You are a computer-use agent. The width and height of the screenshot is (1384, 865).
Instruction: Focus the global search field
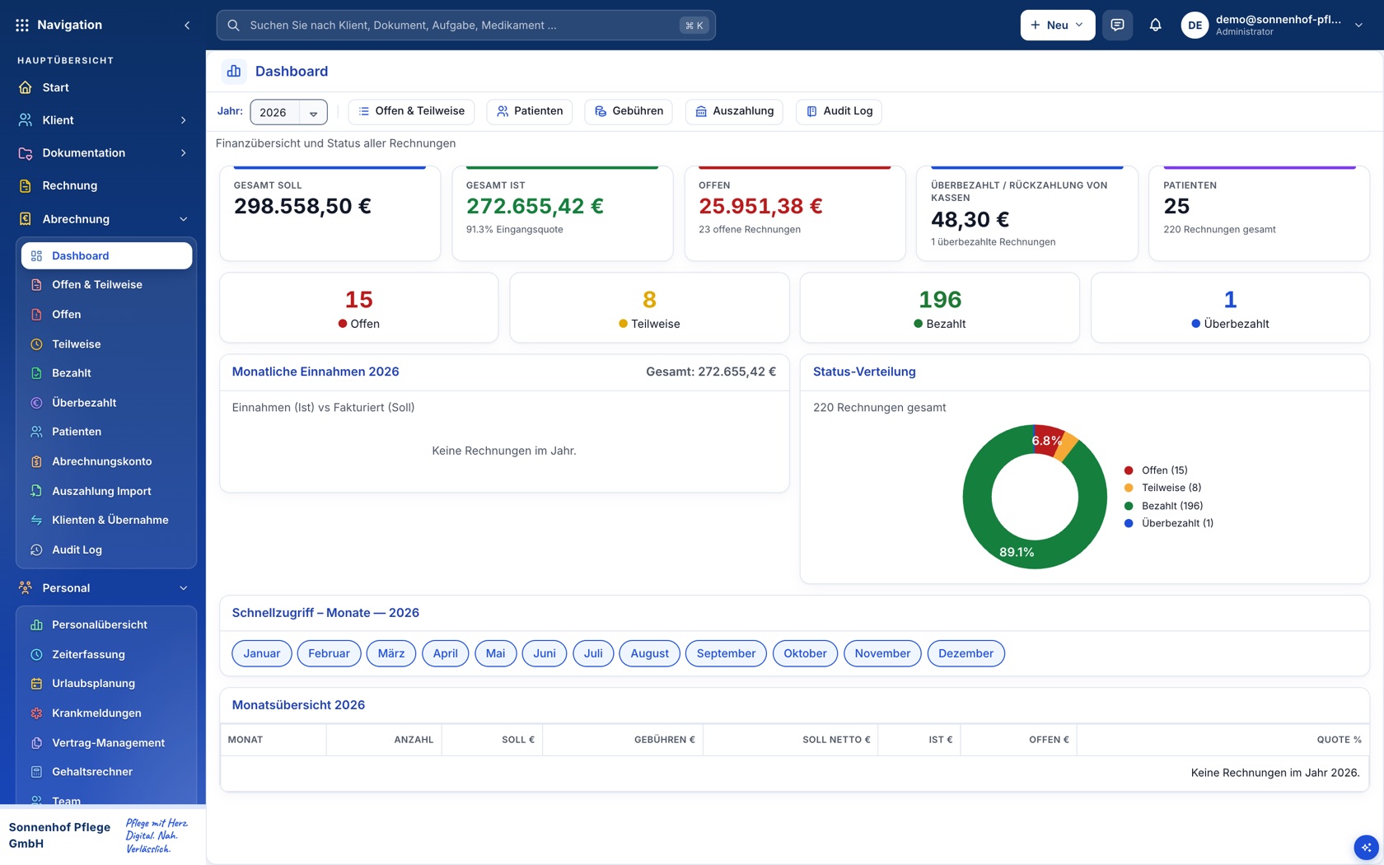coord(465,25)
